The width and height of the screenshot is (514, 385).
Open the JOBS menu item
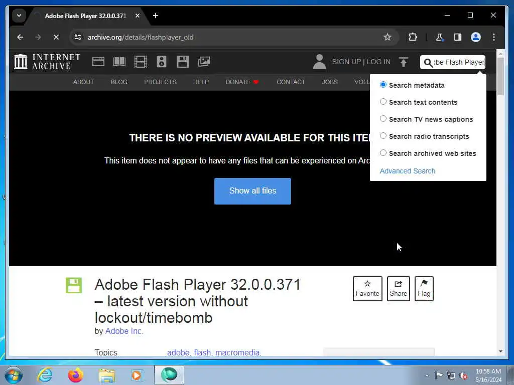330,82
